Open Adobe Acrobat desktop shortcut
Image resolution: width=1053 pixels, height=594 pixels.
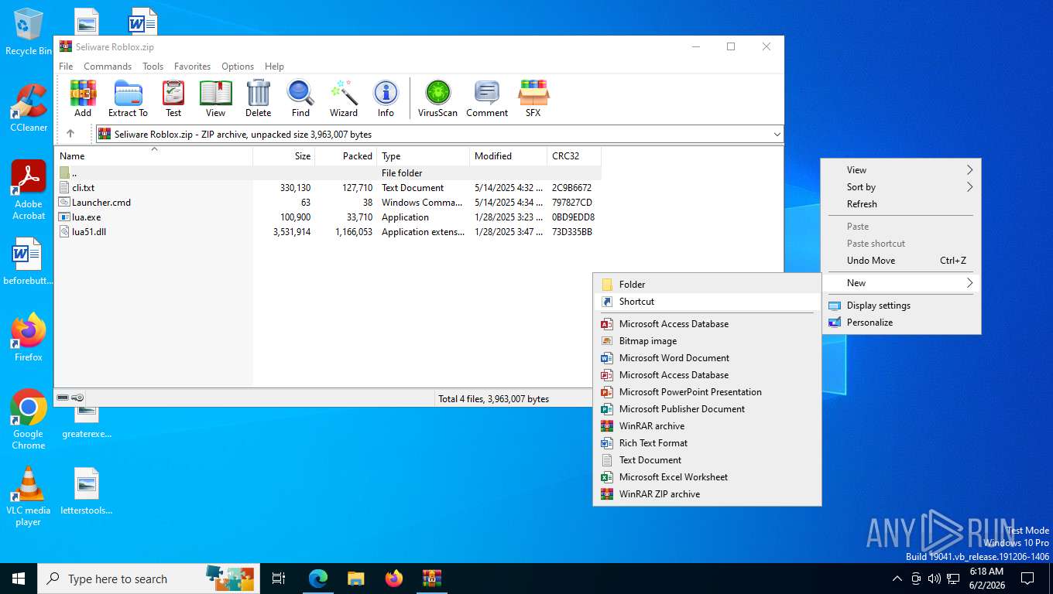pos(29,190)
